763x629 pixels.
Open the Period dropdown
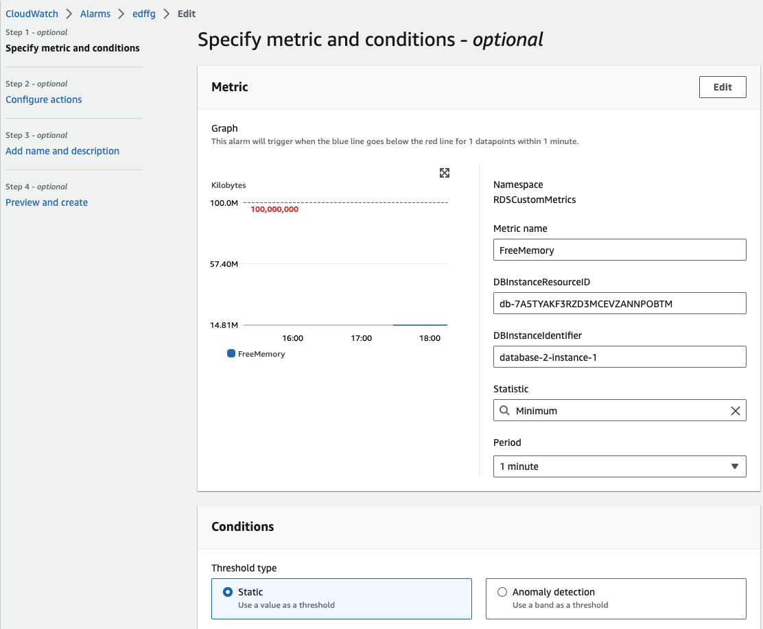pos(619,466)
